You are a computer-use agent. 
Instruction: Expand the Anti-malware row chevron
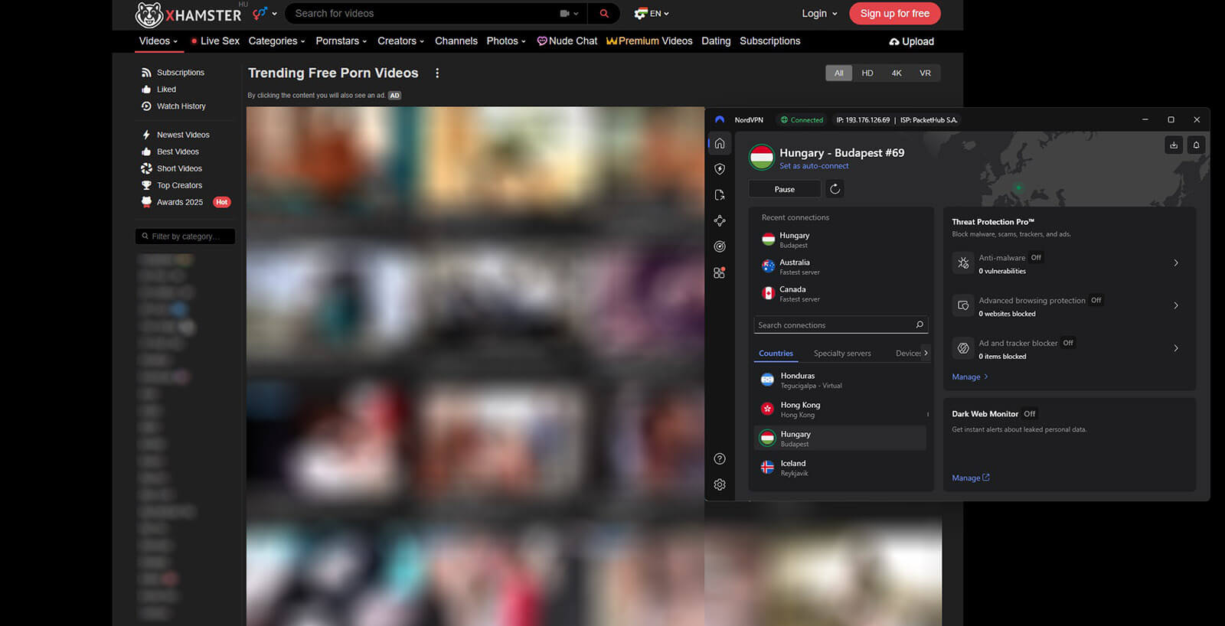click(1176, 262)
